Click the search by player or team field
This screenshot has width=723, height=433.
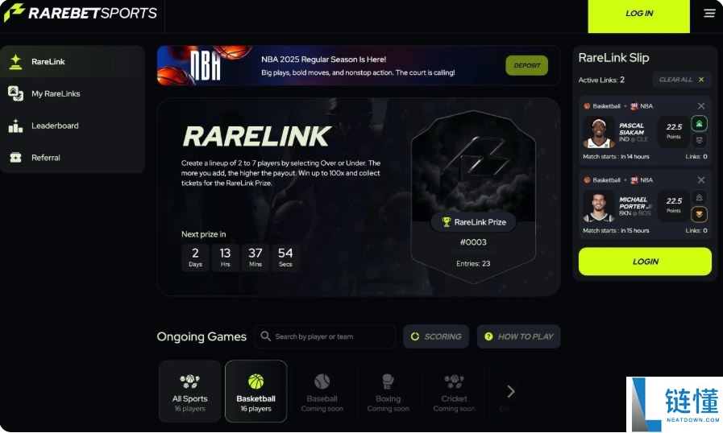(x=325, y=336)
